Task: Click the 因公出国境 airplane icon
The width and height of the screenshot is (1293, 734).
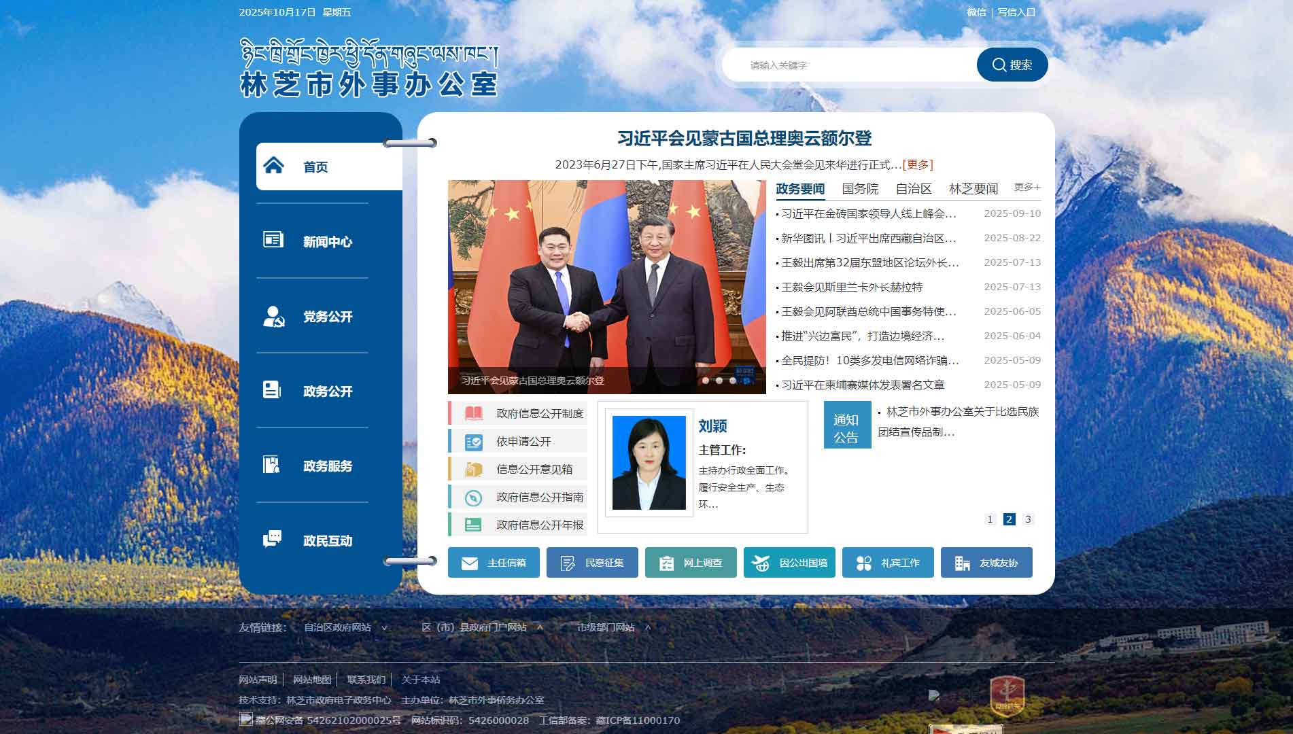Action: pyautogui.click(x=761, y=563)
